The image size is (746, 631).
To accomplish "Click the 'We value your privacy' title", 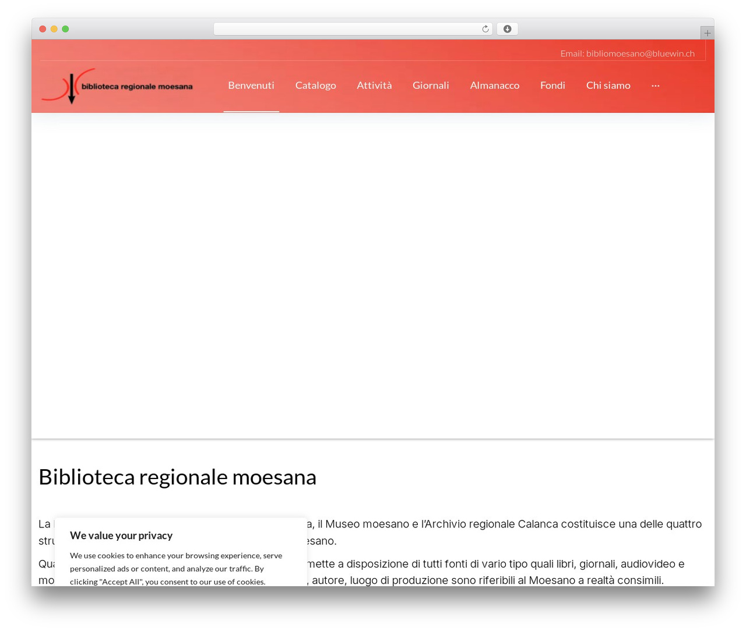I will tap(121, 536).
